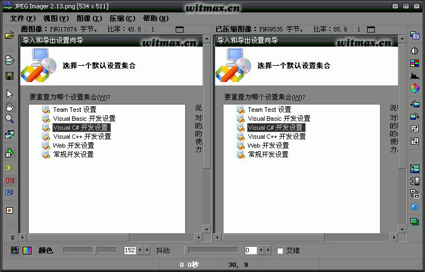This screenshot has height=272, width=425.
Task: Decrease dither value with left stepper arrow
Action: pos(261,250)
